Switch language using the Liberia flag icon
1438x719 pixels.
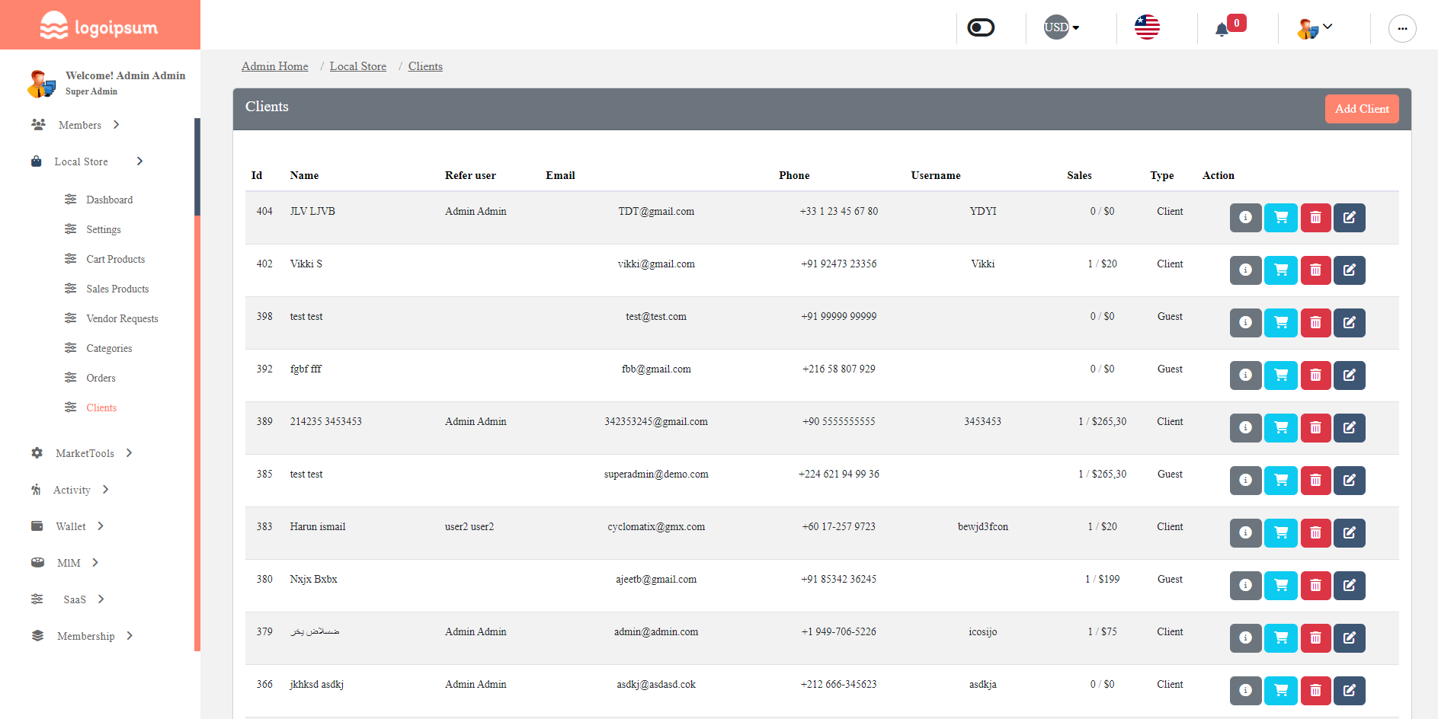(1147, 27)
